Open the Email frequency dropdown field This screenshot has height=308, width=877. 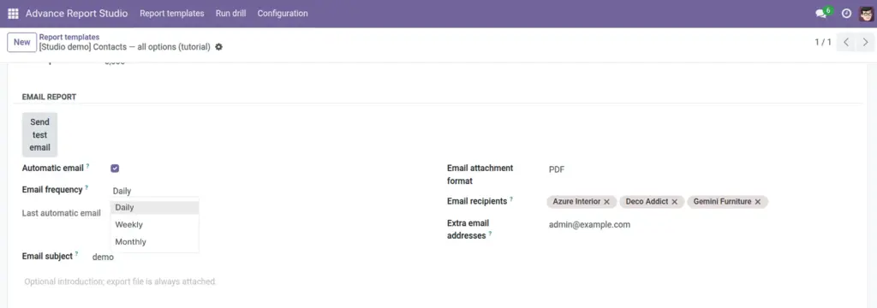[155, 191]
